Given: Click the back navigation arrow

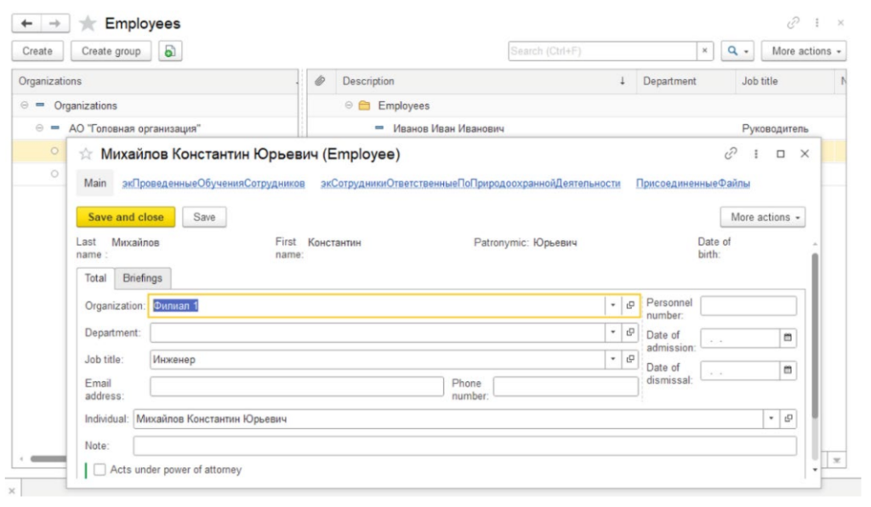Looking at the screenshot, I should (26, 24).
